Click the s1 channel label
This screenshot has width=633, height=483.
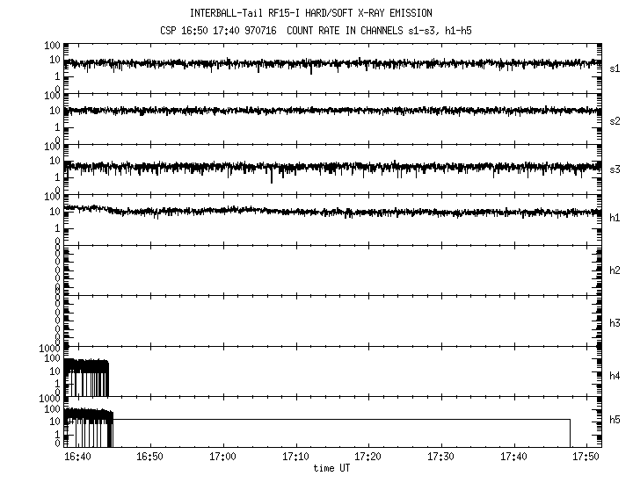[615, 68]
